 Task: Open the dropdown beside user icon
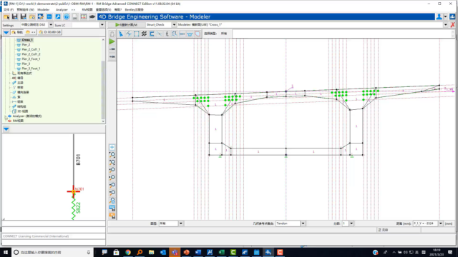(445, 17)
